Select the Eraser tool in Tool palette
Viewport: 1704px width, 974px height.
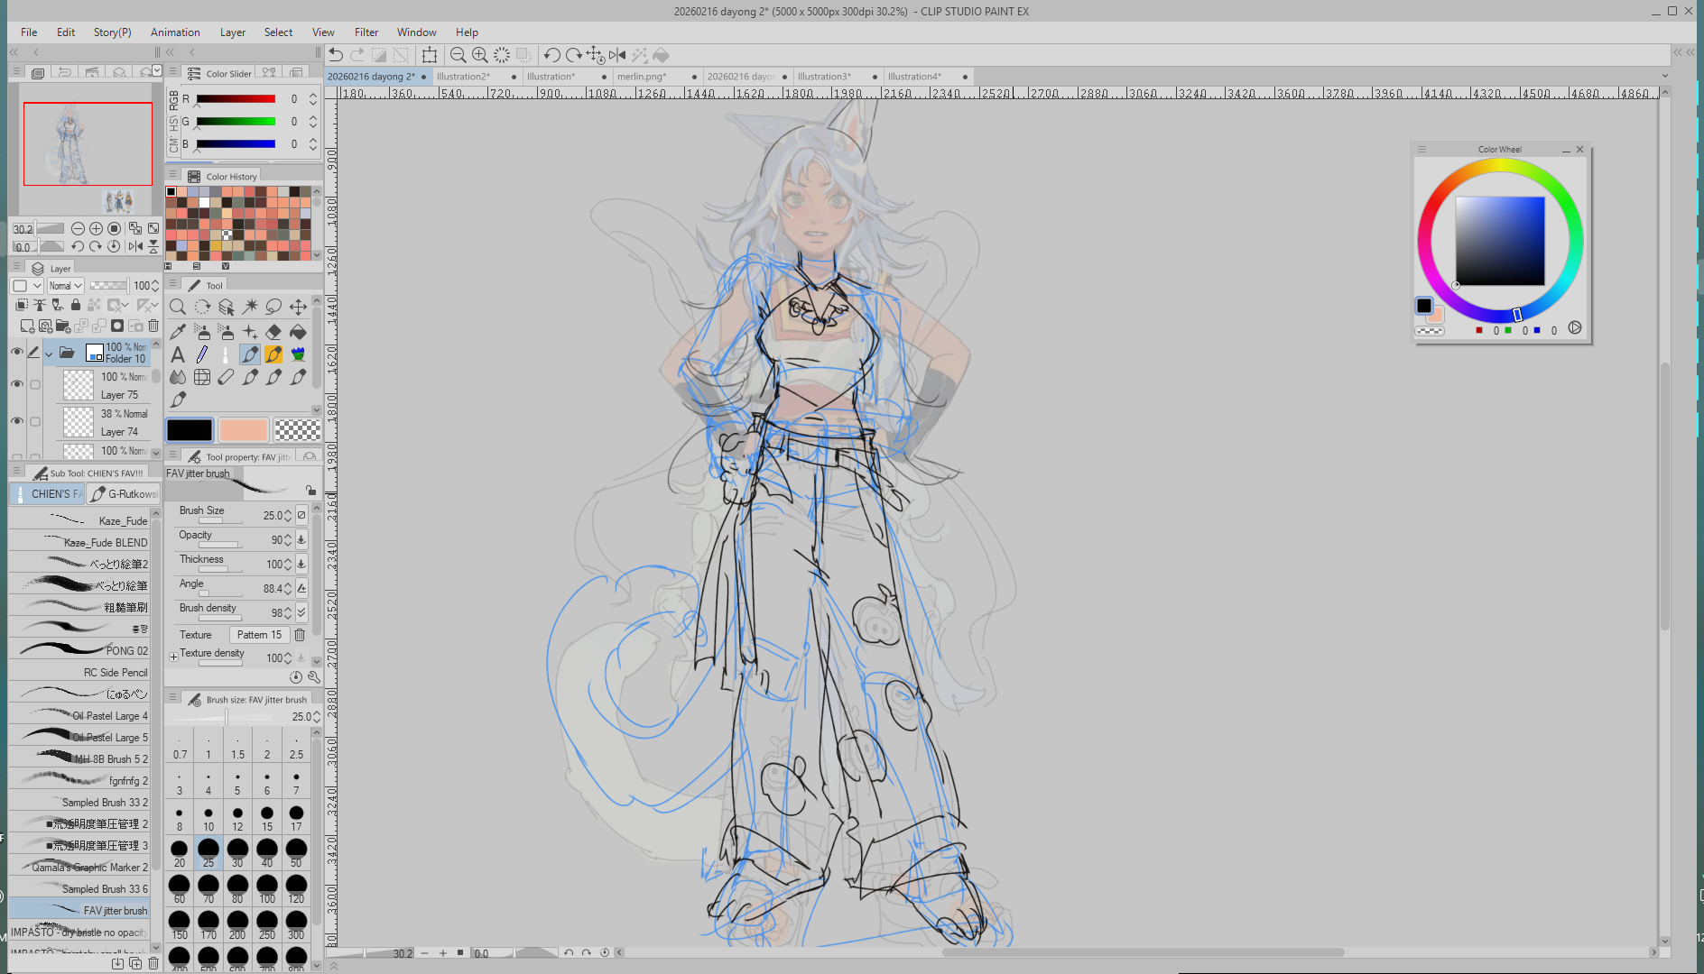pos(273,332)
